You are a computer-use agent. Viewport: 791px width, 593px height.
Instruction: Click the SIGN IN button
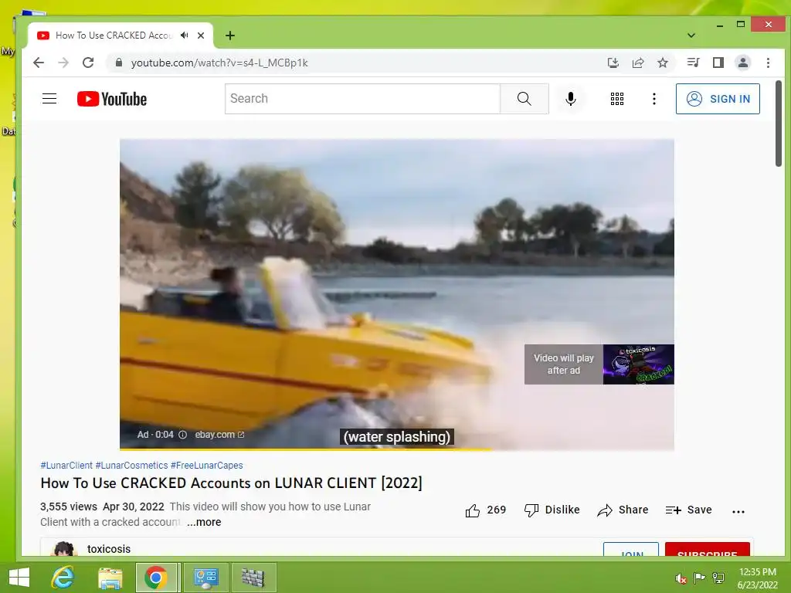point(718,99)
